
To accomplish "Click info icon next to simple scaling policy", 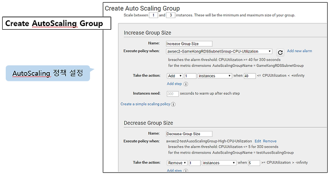I will tap(173, 104).
